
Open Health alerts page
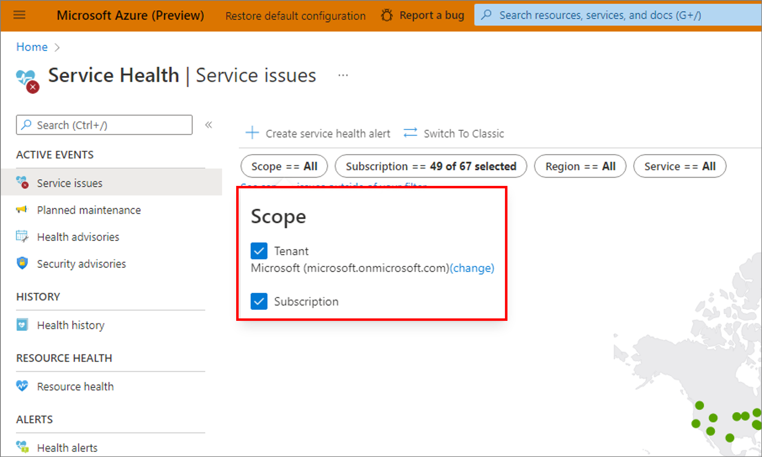click(67, 448)
